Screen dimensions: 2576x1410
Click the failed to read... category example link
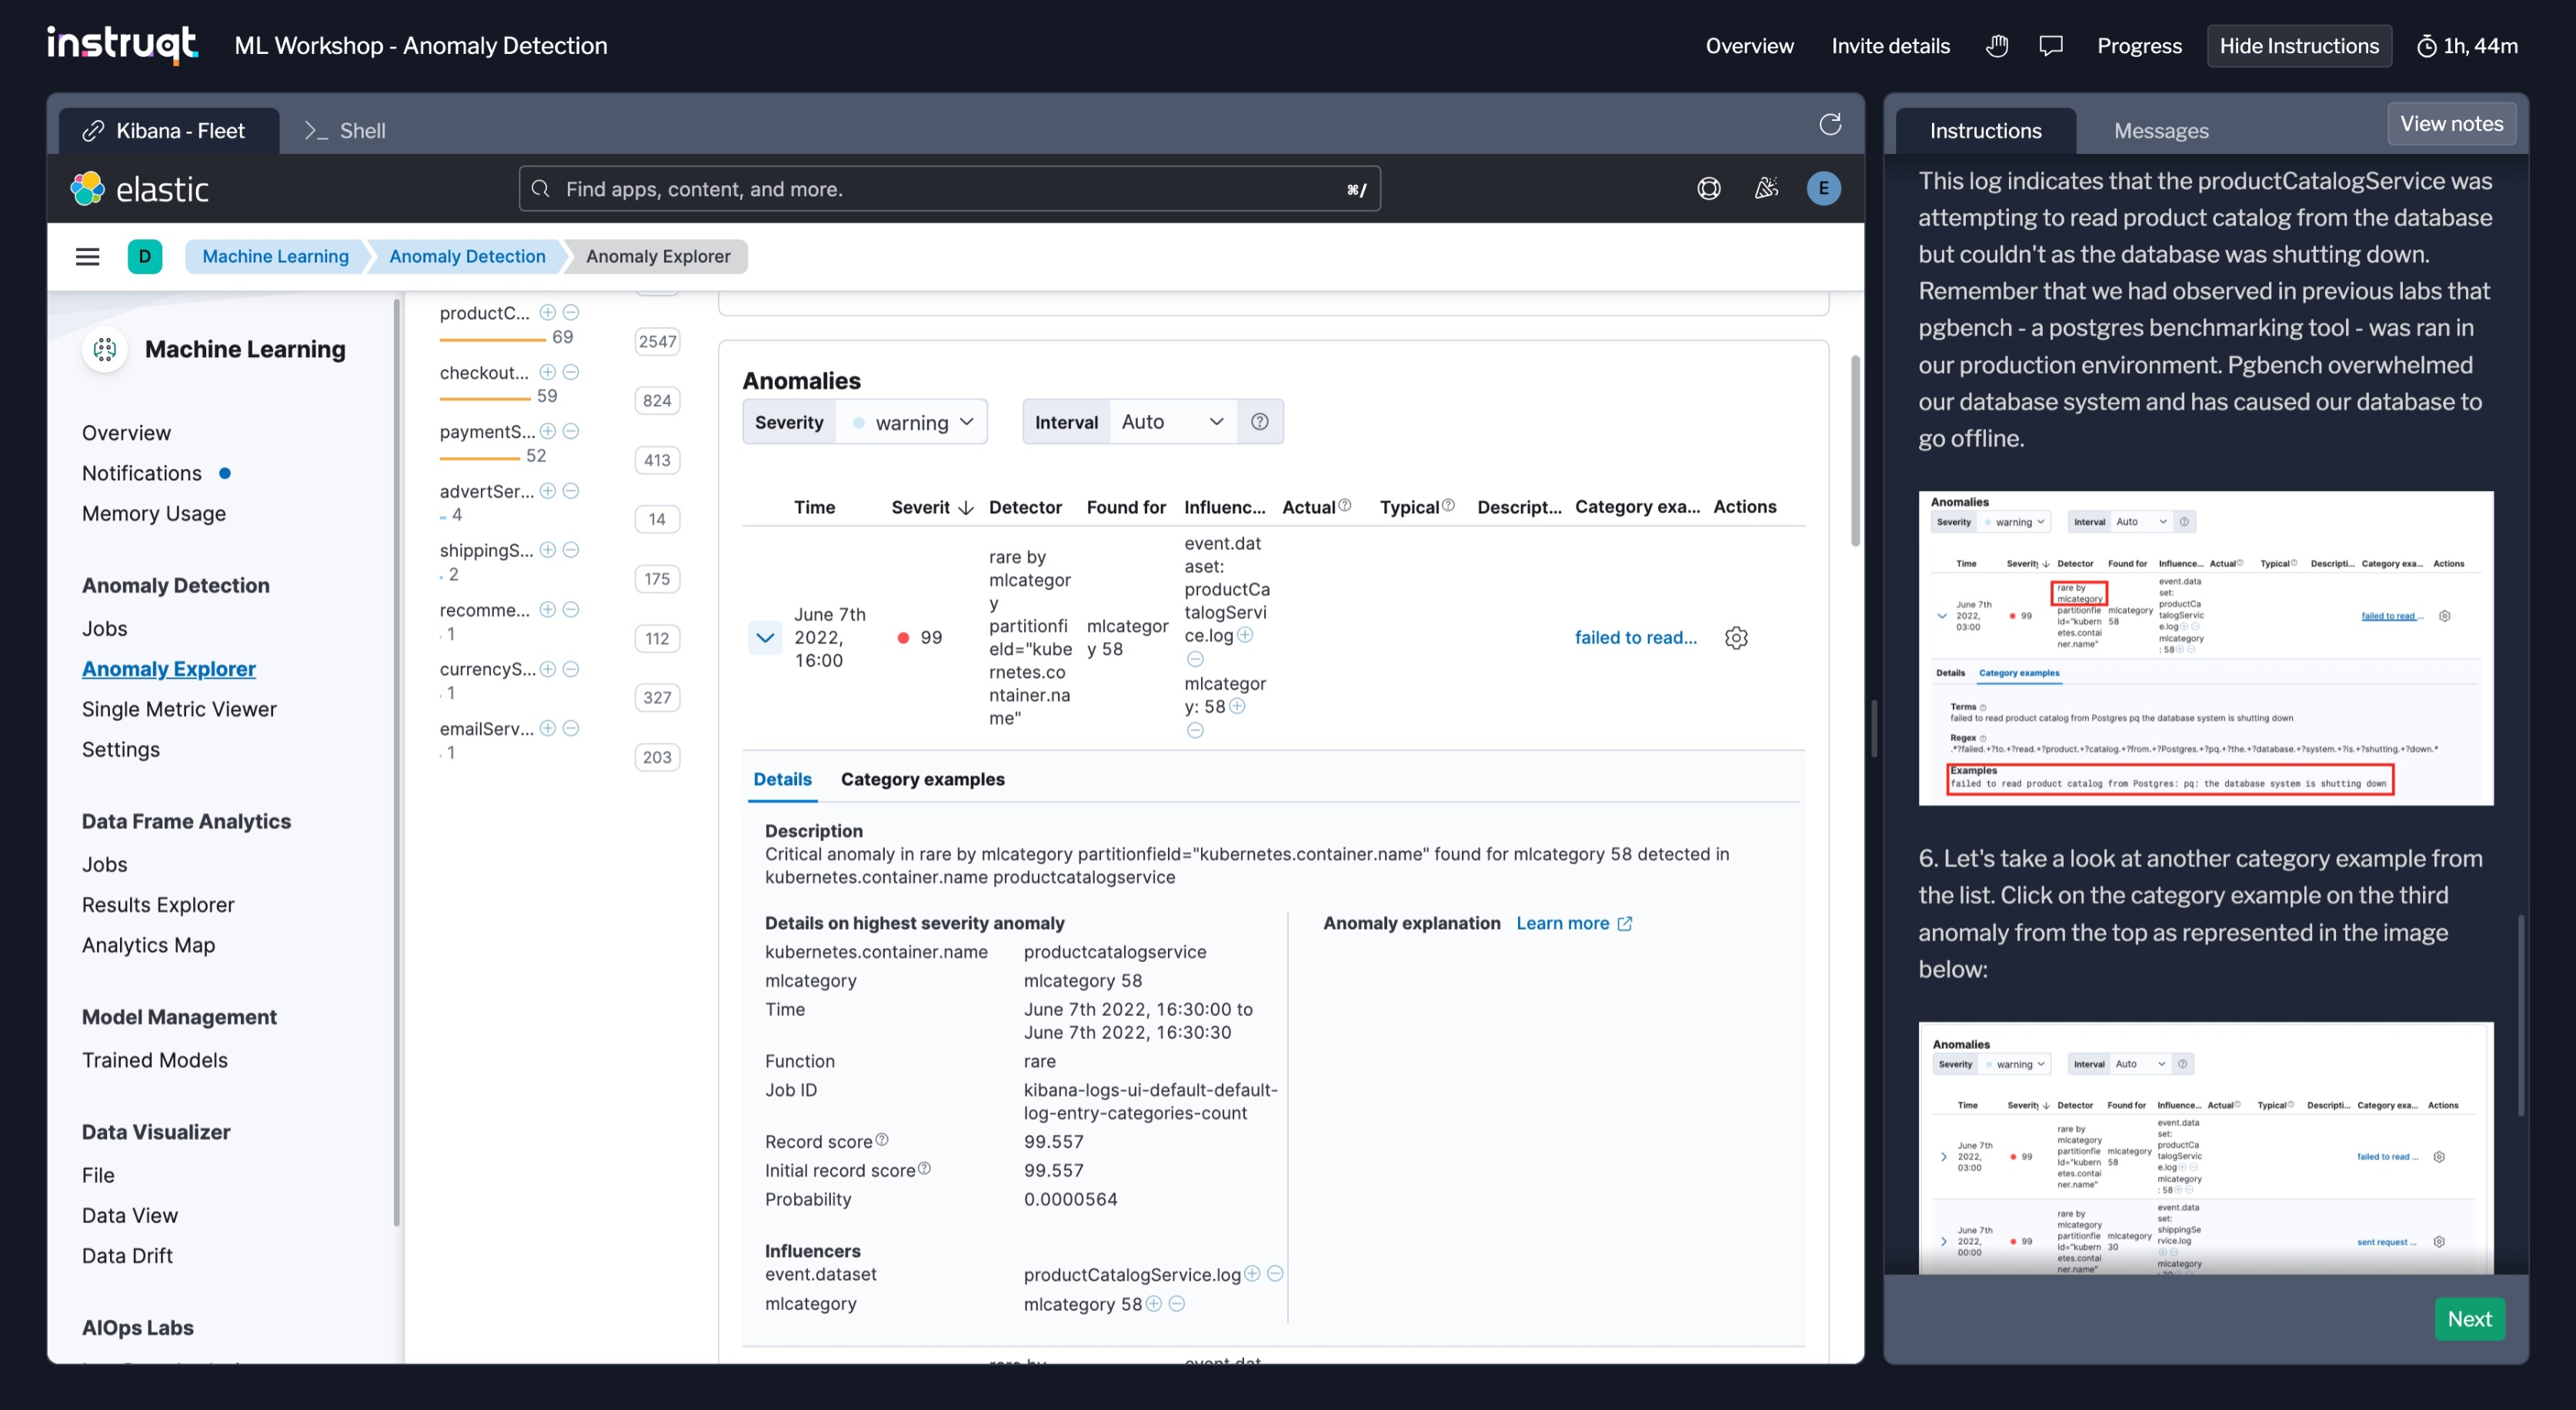(x=1635, y=638)
